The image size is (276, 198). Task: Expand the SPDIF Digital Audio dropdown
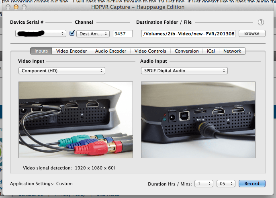[x=184, y=71]
